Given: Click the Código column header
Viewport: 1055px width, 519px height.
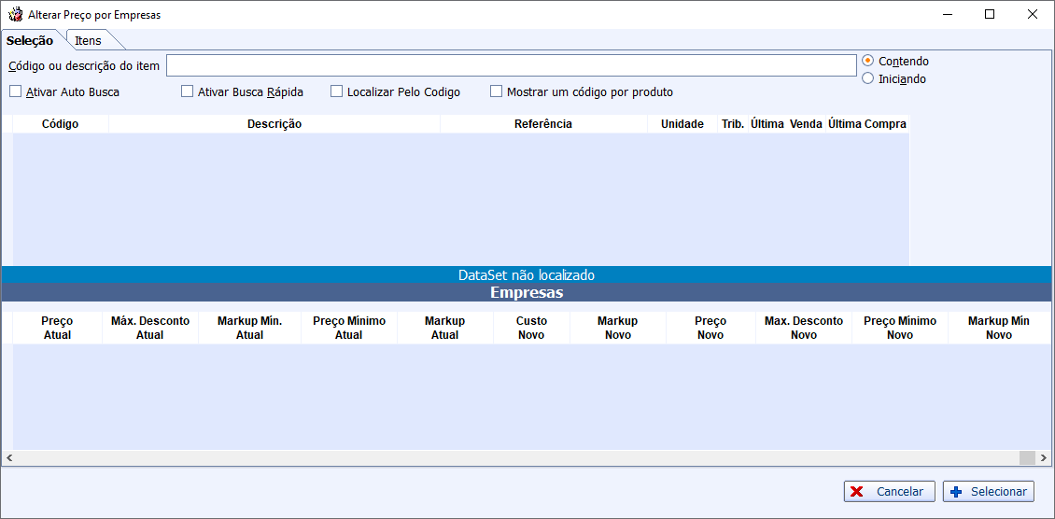Looking at the screenshot, I should click(x=61, y=124).
